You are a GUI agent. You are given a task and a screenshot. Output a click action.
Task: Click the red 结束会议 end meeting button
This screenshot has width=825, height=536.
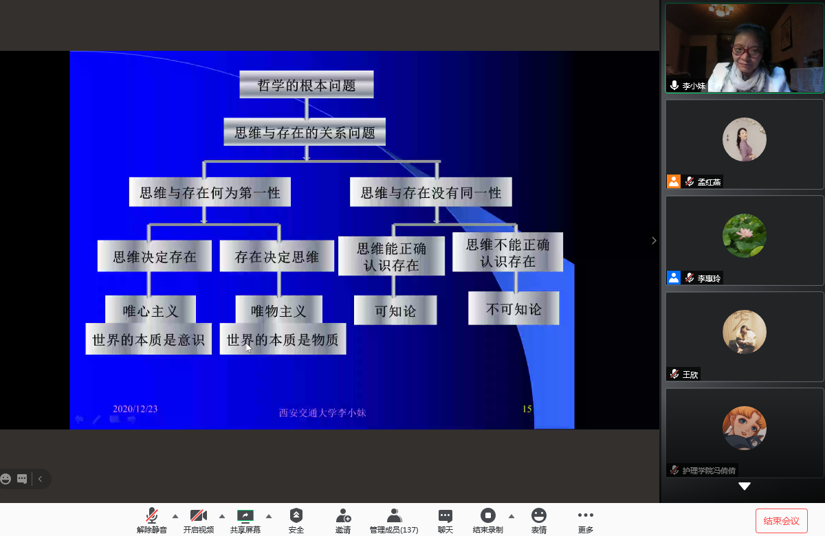[781, 521]
